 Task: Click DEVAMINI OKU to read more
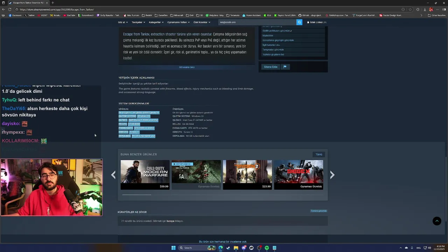[x=187, y=67]
